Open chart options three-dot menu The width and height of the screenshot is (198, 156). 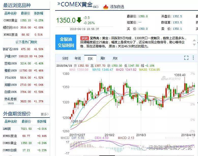pos(193,58)
